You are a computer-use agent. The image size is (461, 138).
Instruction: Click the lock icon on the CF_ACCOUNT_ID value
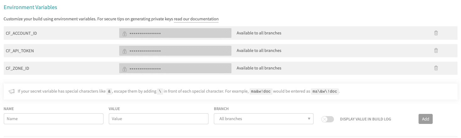(125, 33)
